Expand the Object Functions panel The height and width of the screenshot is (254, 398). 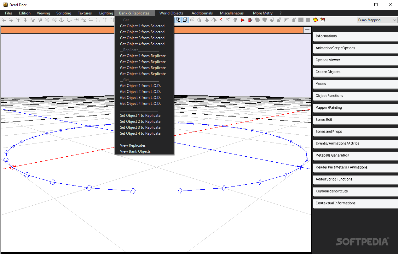point(355,96)
